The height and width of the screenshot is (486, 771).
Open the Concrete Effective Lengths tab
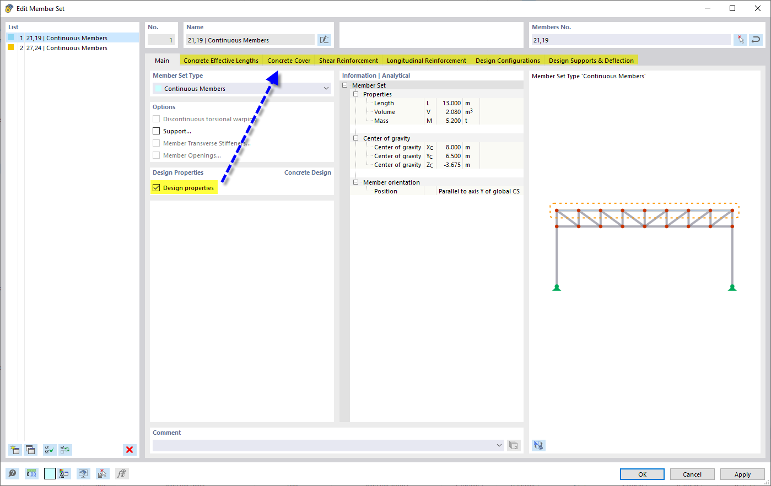[221, 61]
